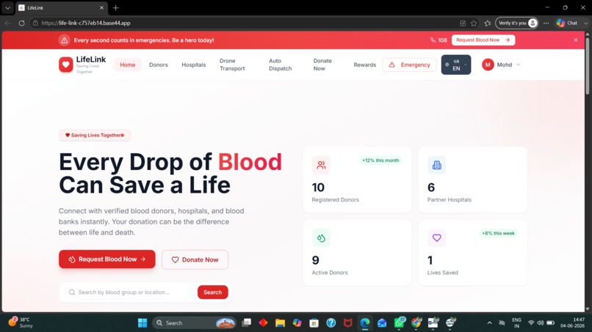Click the Verify it's you profile button

tap(516, 23)
